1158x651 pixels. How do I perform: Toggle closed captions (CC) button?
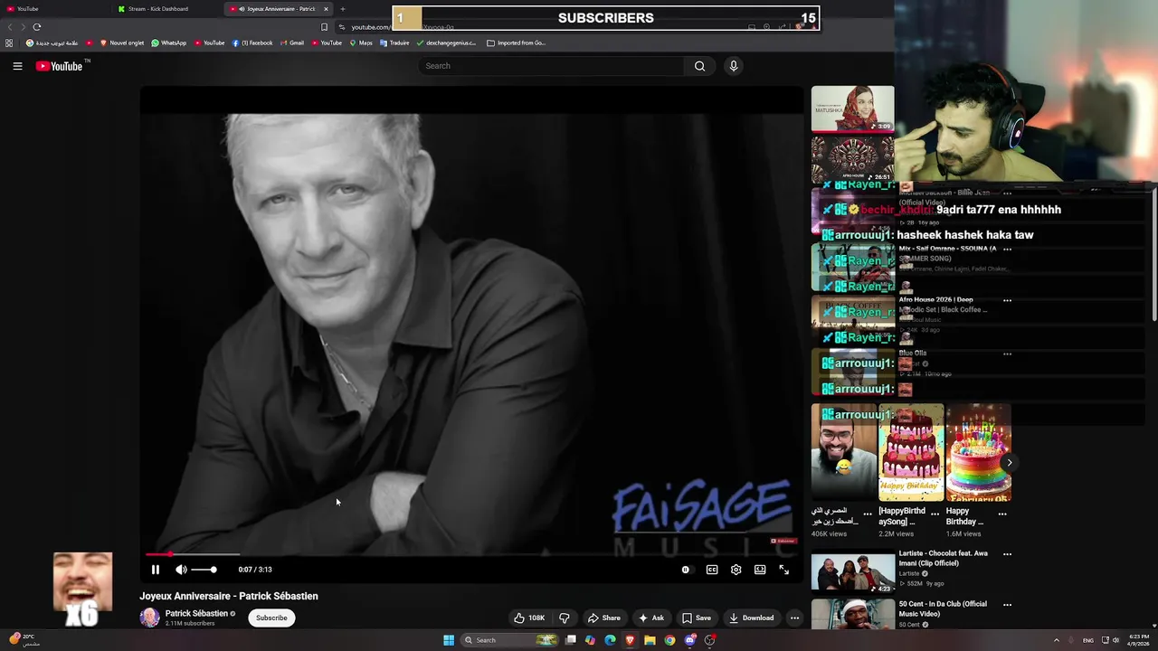[x=712, y=570]
